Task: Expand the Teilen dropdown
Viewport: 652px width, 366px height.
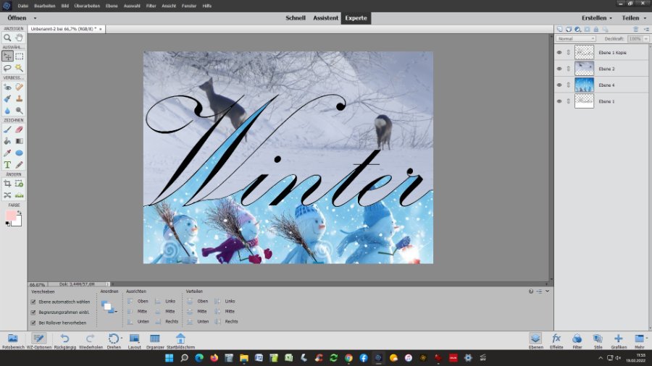Action: (645, 18)
